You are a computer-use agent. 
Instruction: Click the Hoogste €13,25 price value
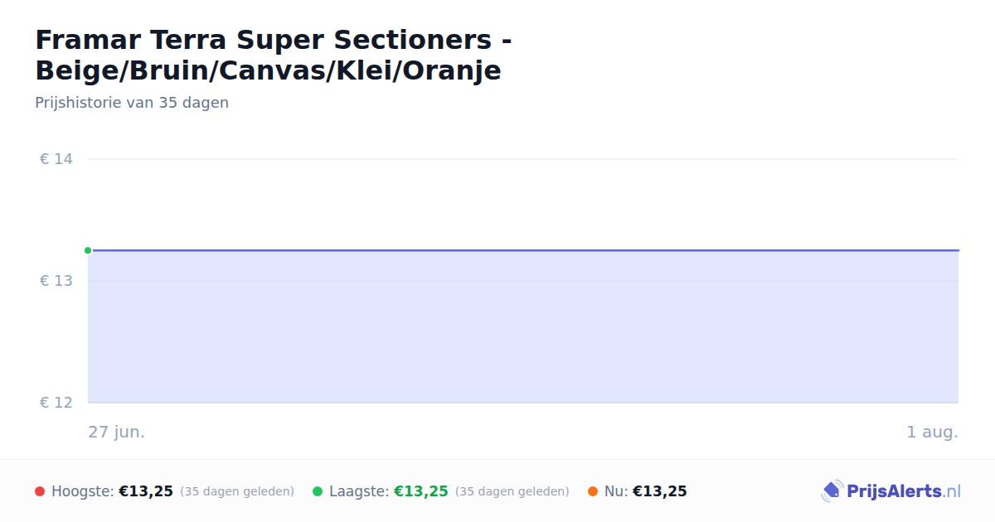[146, 491]
